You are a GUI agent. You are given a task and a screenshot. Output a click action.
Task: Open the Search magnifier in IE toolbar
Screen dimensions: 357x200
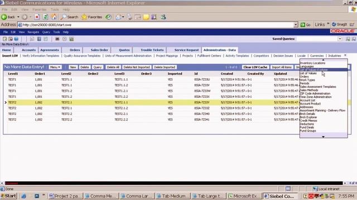click(69, 17)
